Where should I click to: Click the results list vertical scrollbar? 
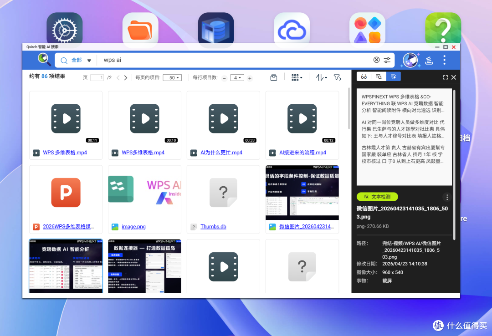349,108
